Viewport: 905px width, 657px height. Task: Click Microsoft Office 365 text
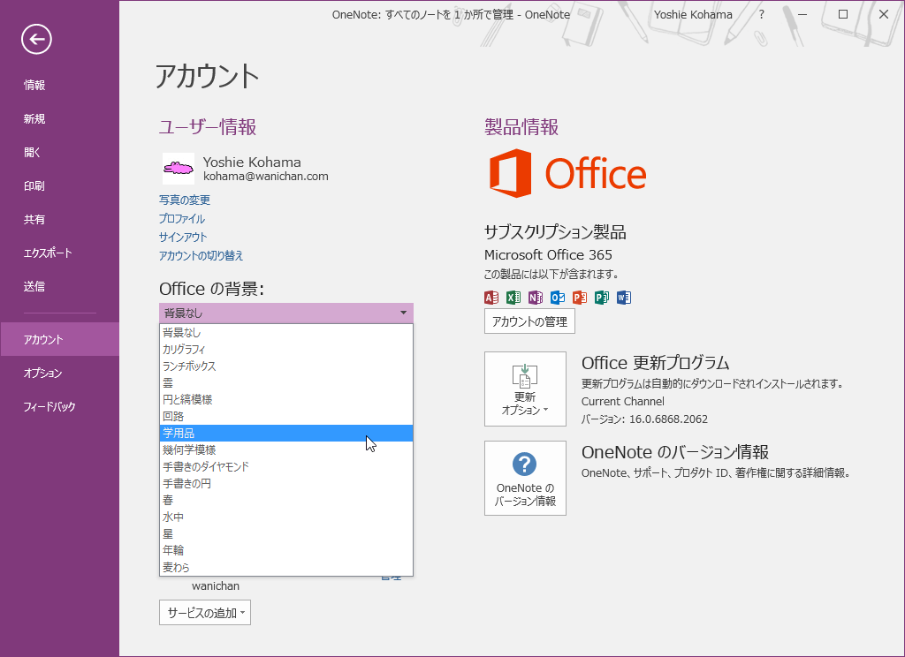click(548, 255)
